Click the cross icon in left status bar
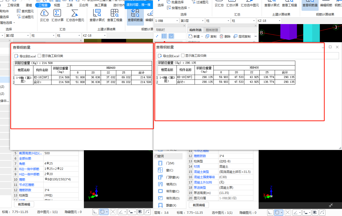 [113, 212]
